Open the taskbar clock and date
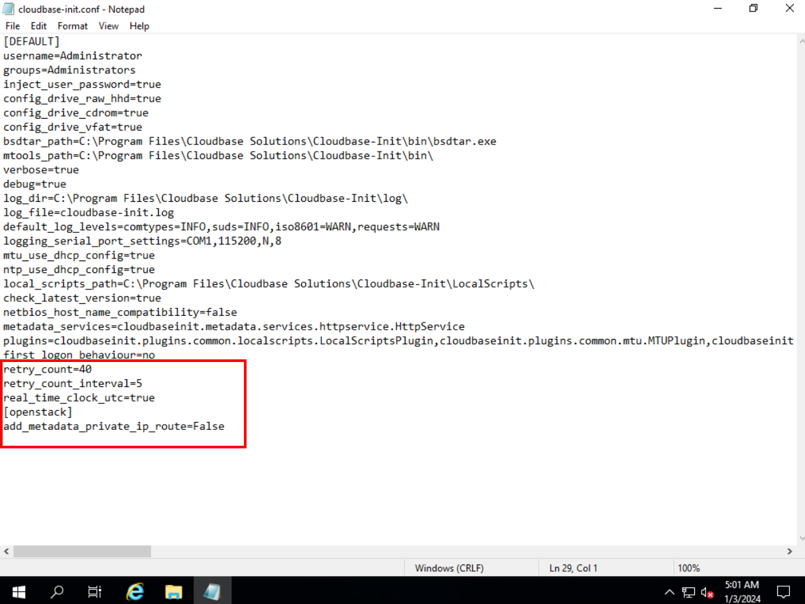The height and width of the screenshot is (604, 805). click(742, 591)
